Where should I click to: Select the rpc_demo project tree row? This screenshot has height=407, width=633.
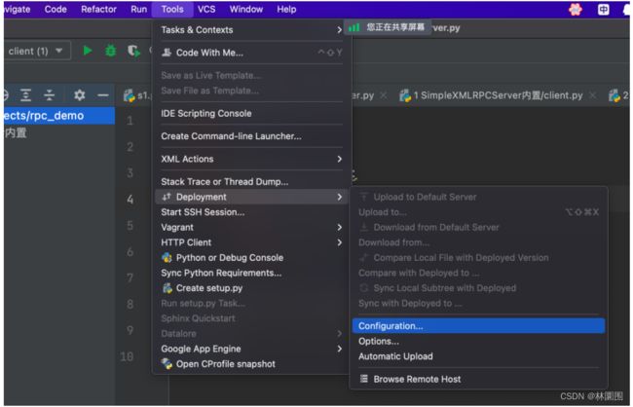point(59,116)
